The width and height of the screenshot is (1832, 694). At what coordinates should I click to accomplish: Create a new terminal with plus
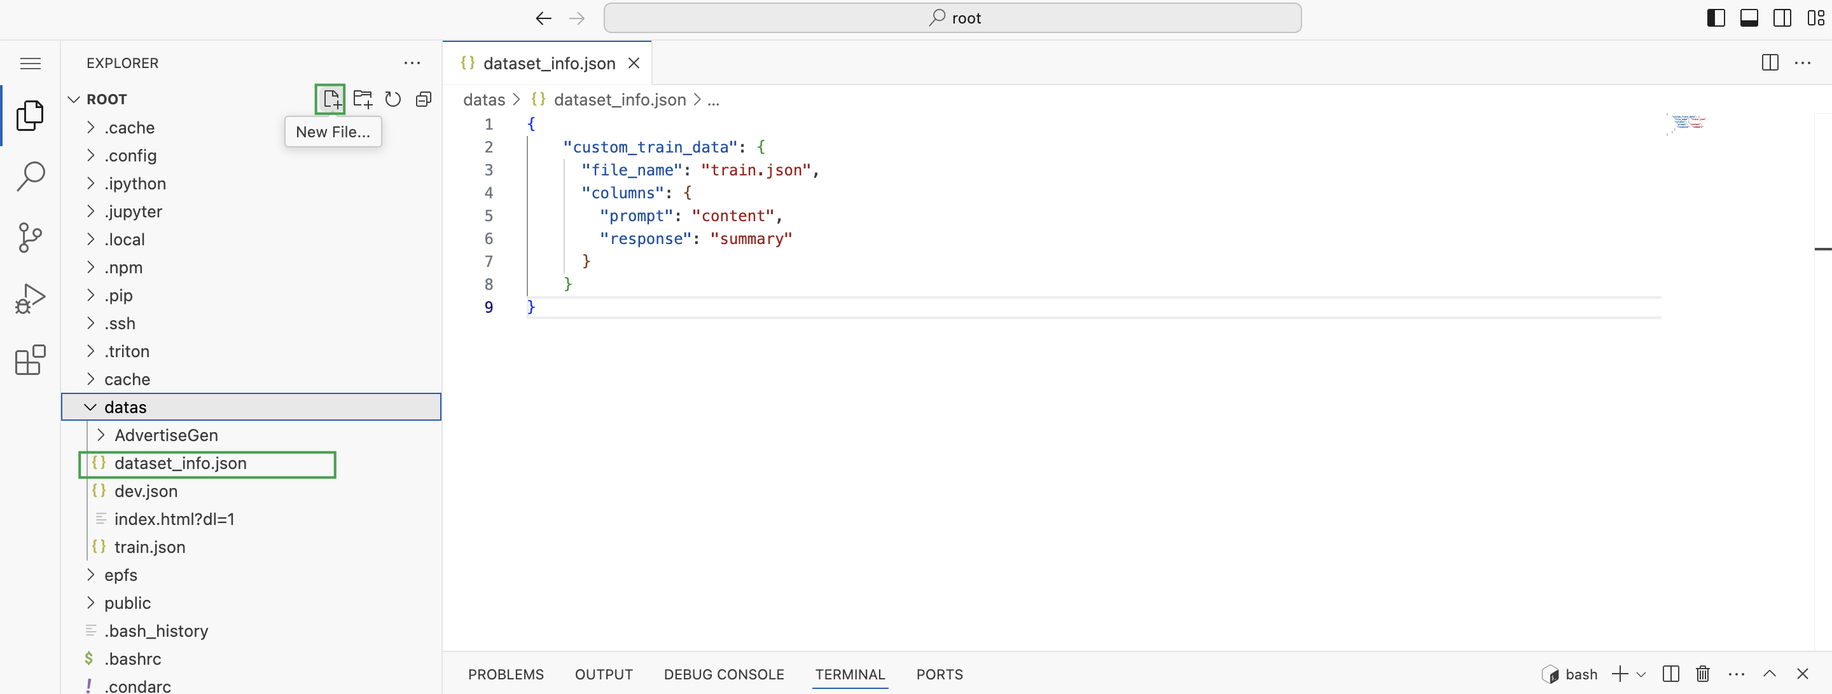1620,674
